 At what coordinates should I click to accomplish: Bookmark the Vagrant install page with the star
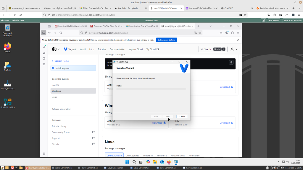pyautogui.click(x=200, y=33)
